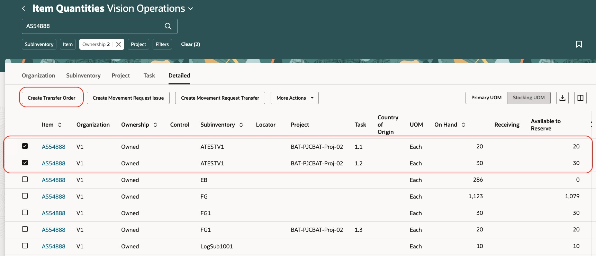The height and width of the screenshot is (256, 596).
Task: Go back using the left chevron arrow
Action: (x=24, y=8)
